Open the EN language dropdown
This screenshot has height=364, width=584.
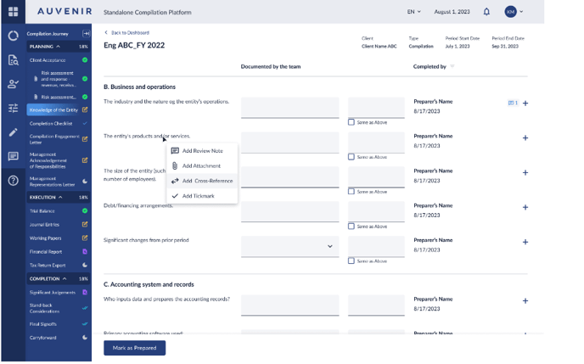[x=413, y=12]
